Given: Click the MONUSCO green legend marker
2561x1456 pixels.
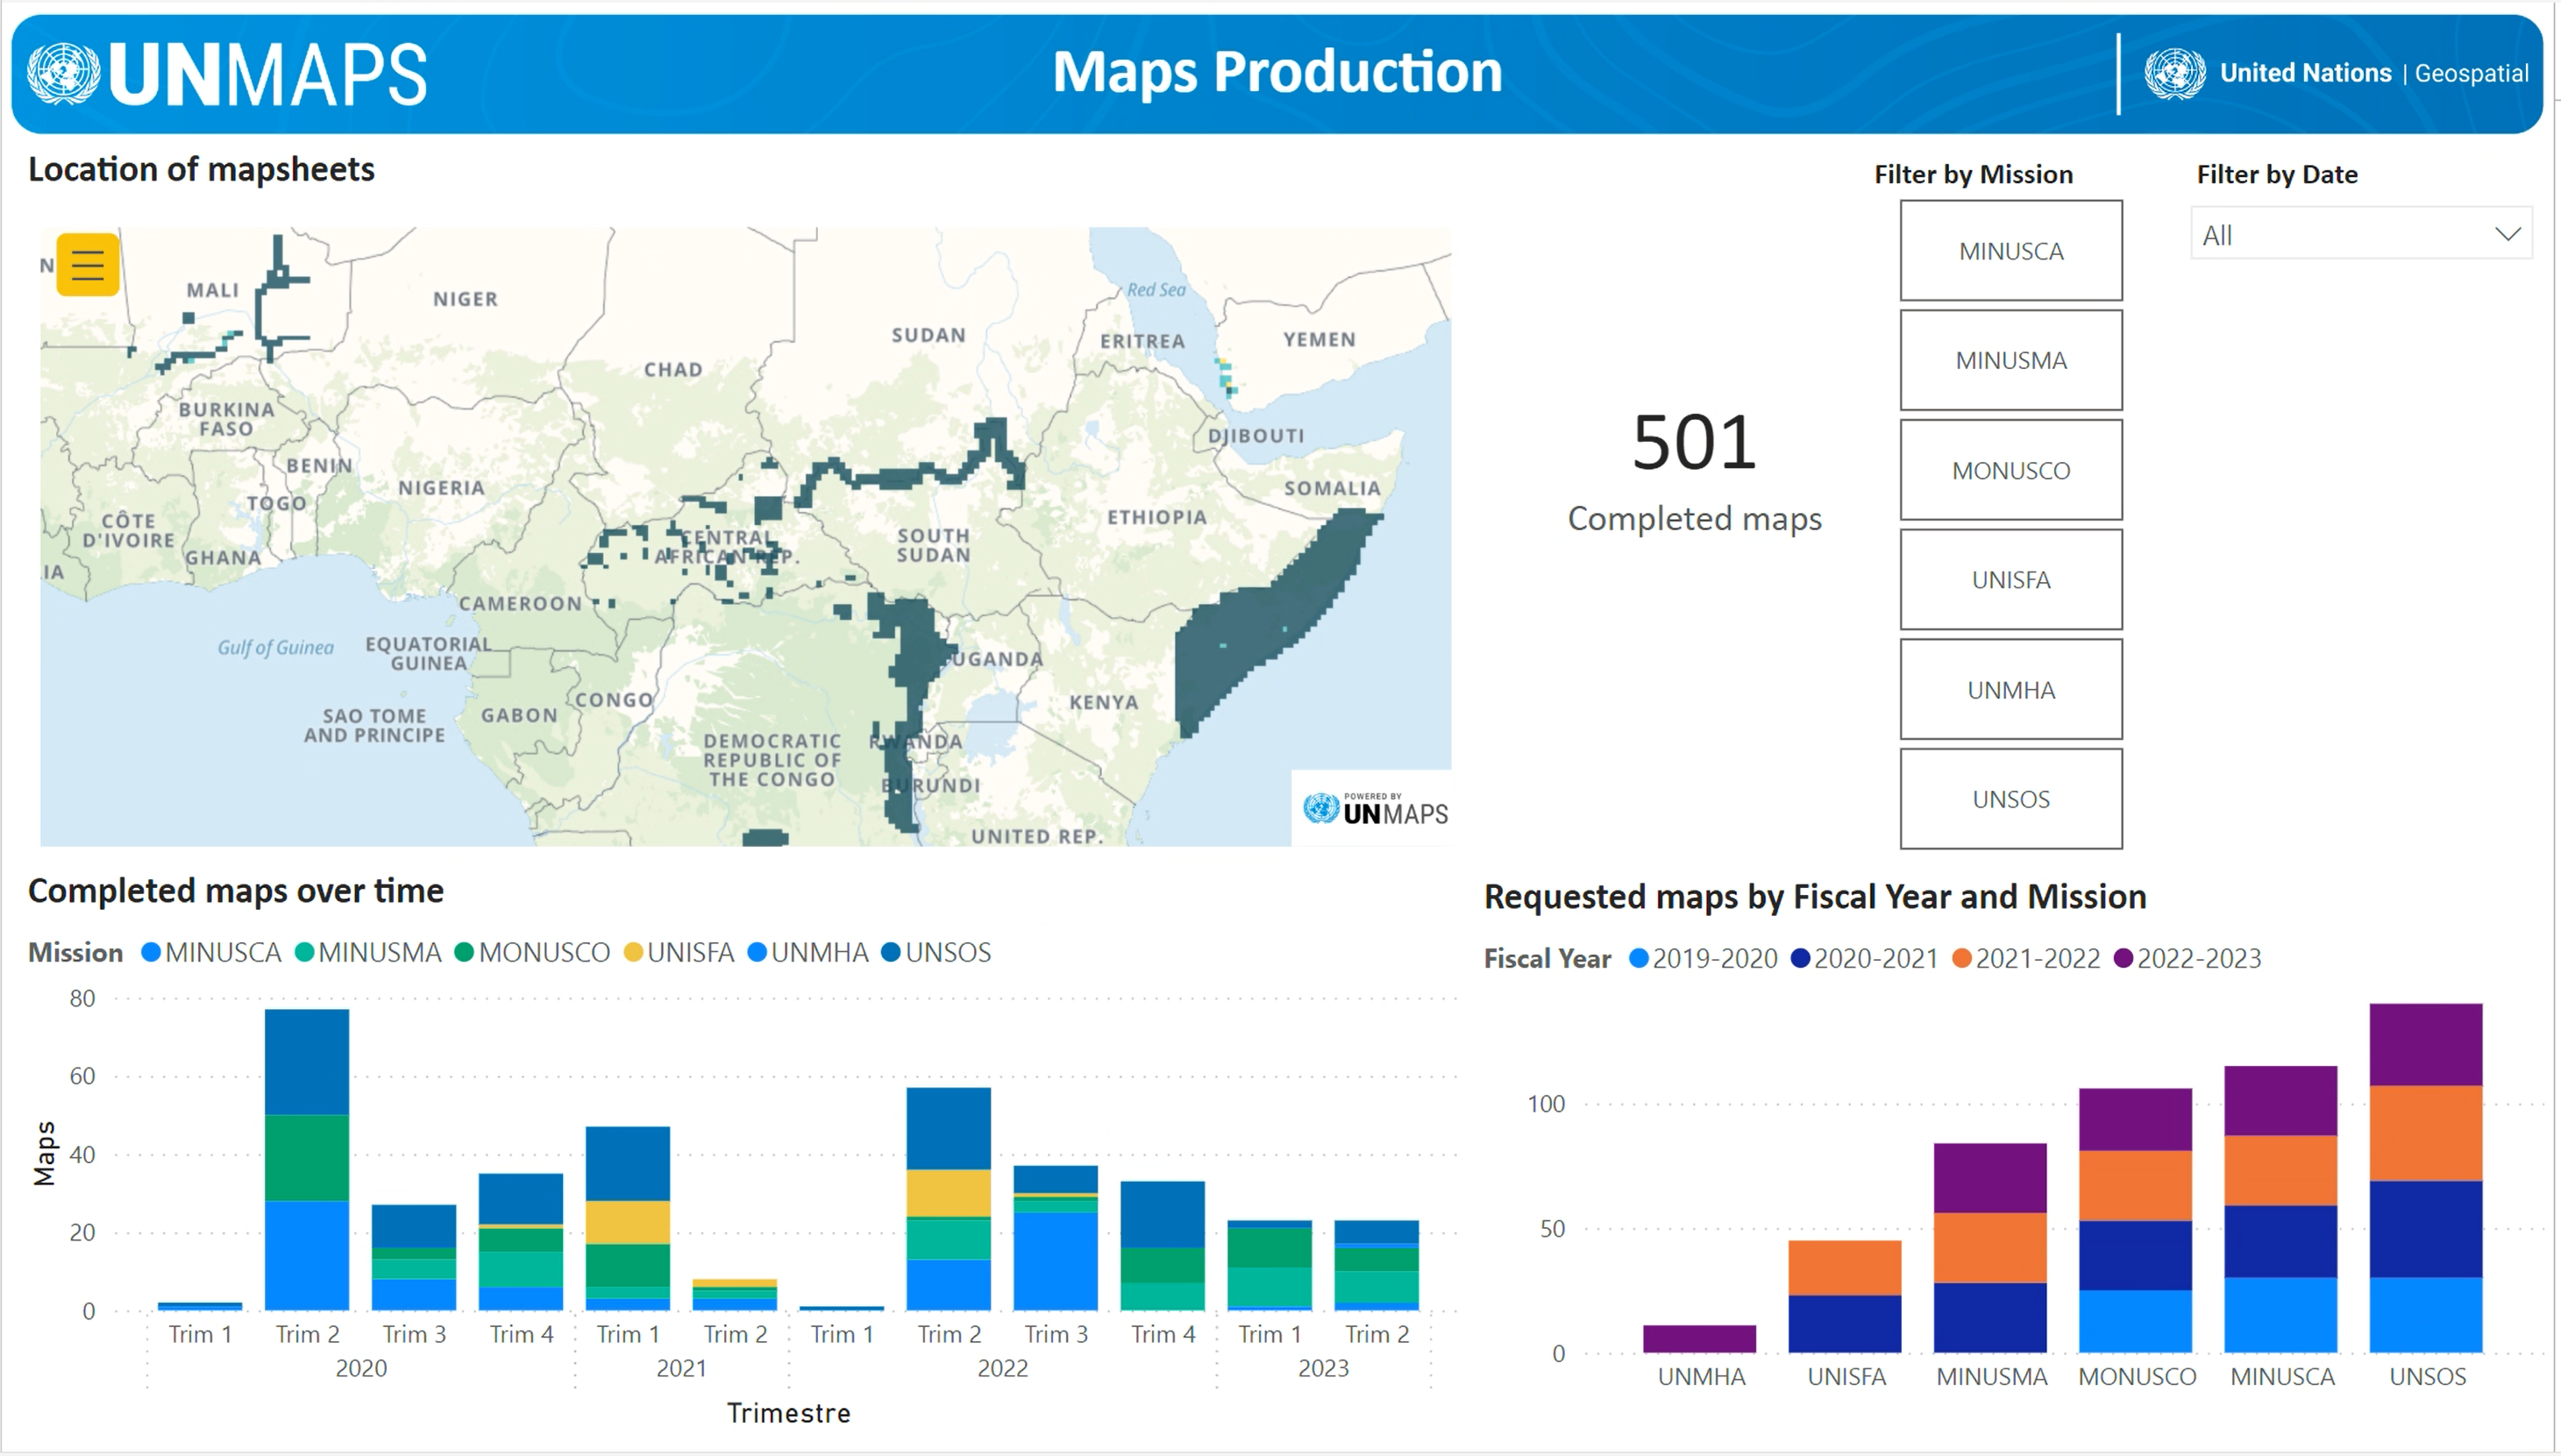Looking at the screenshot, I should click(464, 952).
